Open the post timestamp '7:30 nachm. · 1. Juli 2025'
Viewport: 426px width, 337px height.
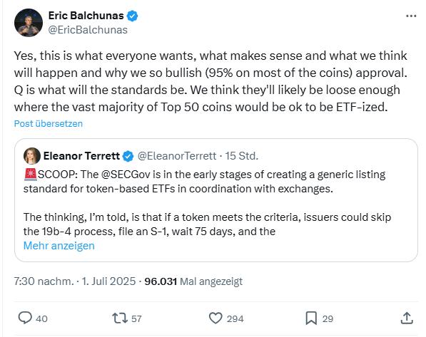pyautogui.click(x=75, y=281)
